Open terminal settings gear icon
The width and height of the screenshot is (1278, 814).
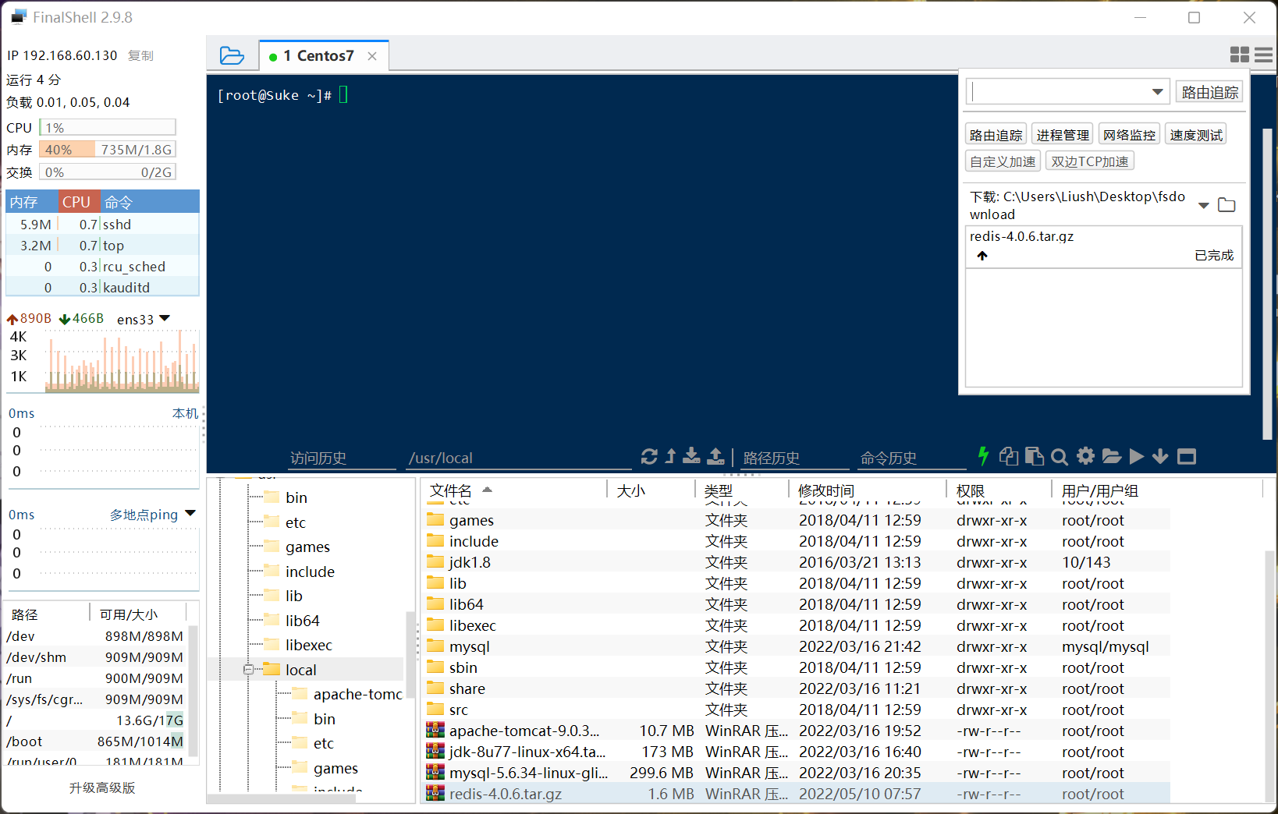pyautogui.click(x=1085, y=456)
